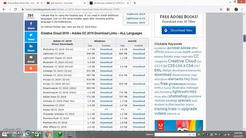Click the taskbar volume speaker icon
This screenshot has height=138, width=246.
click(x=229, y=135)
